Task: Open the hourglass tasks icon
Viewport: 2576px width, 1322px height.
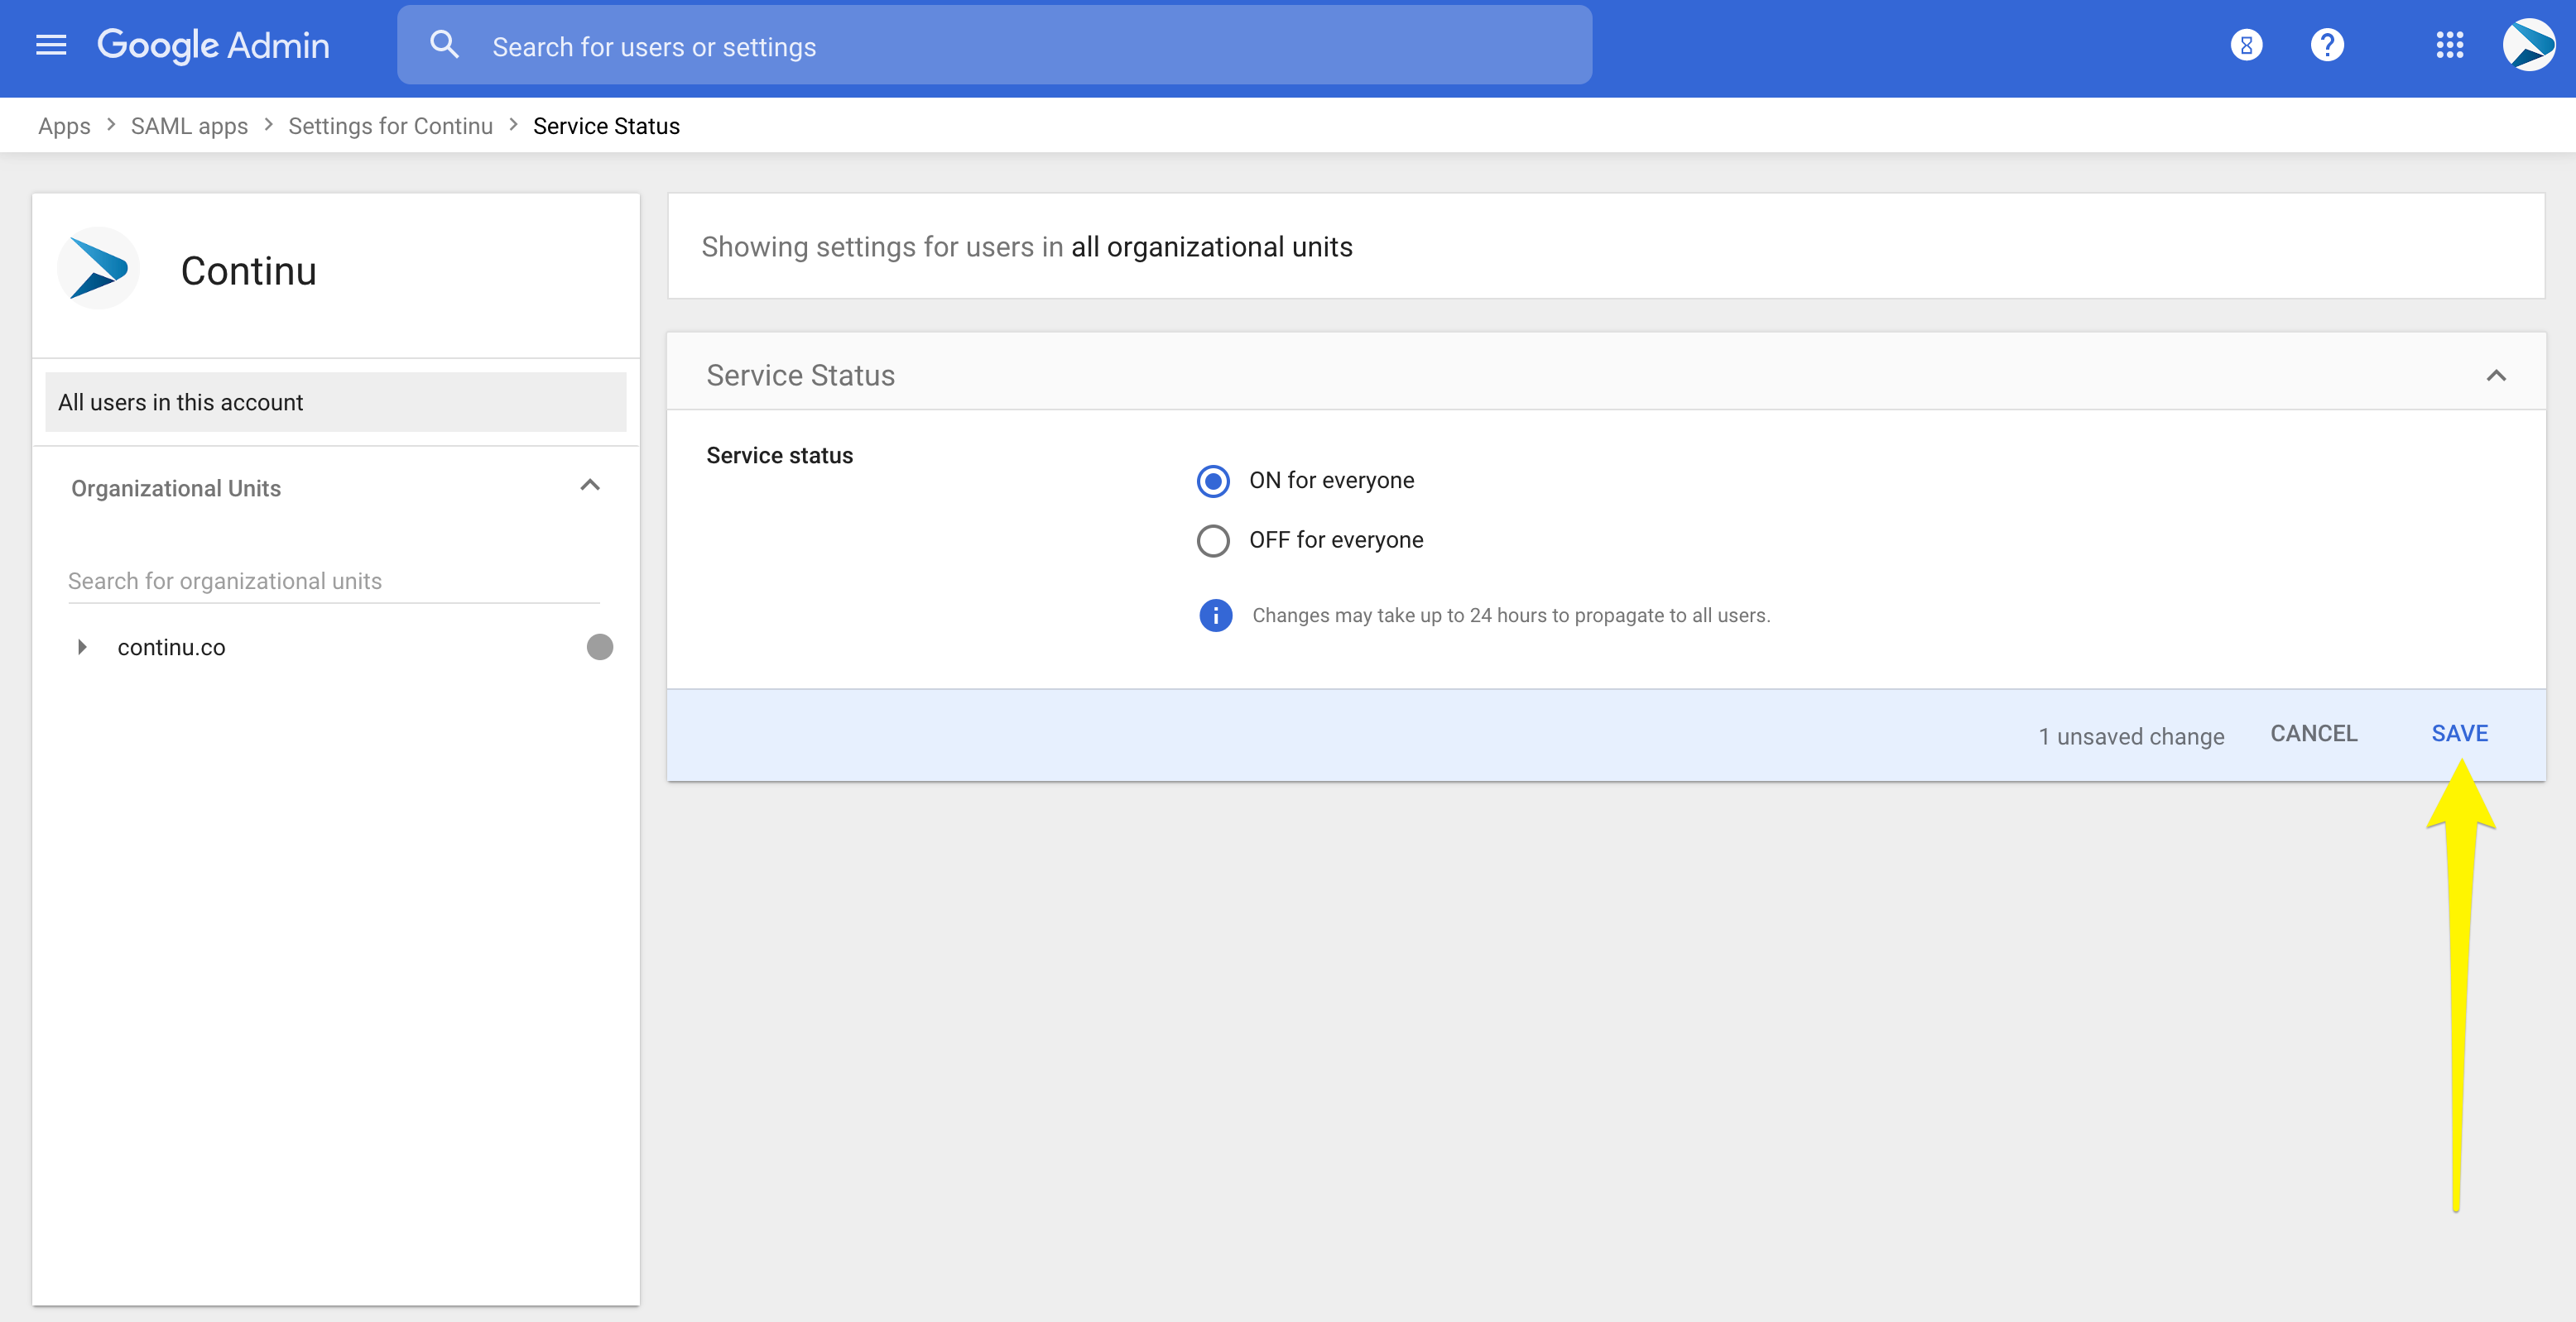Action: coord(2246,45)
